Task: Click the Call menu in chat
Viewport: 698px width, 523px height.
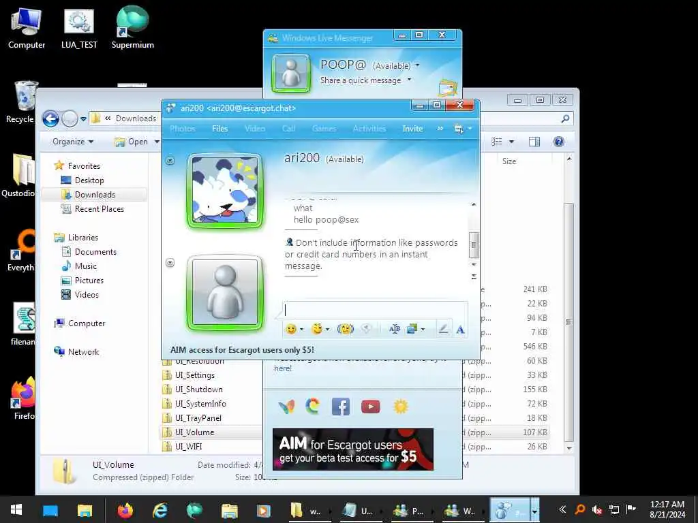Action: [x=288, y=129]
